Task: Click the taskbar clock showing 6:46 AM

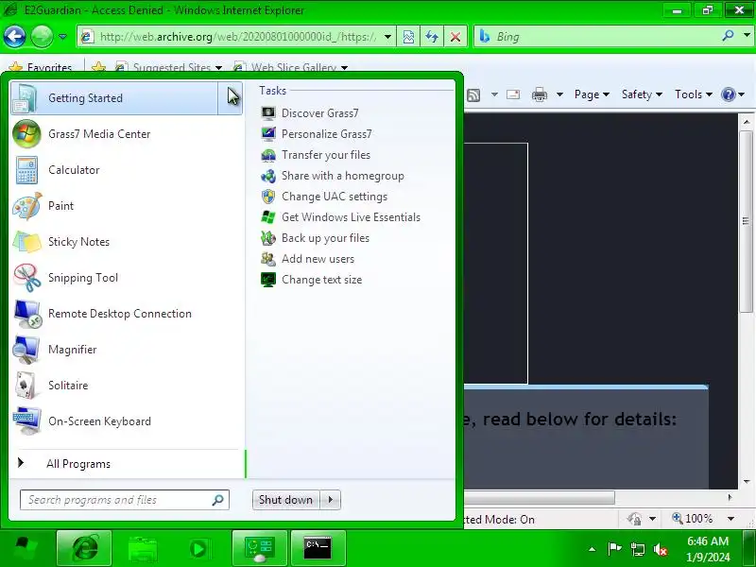Action: (x=708, y=549)
